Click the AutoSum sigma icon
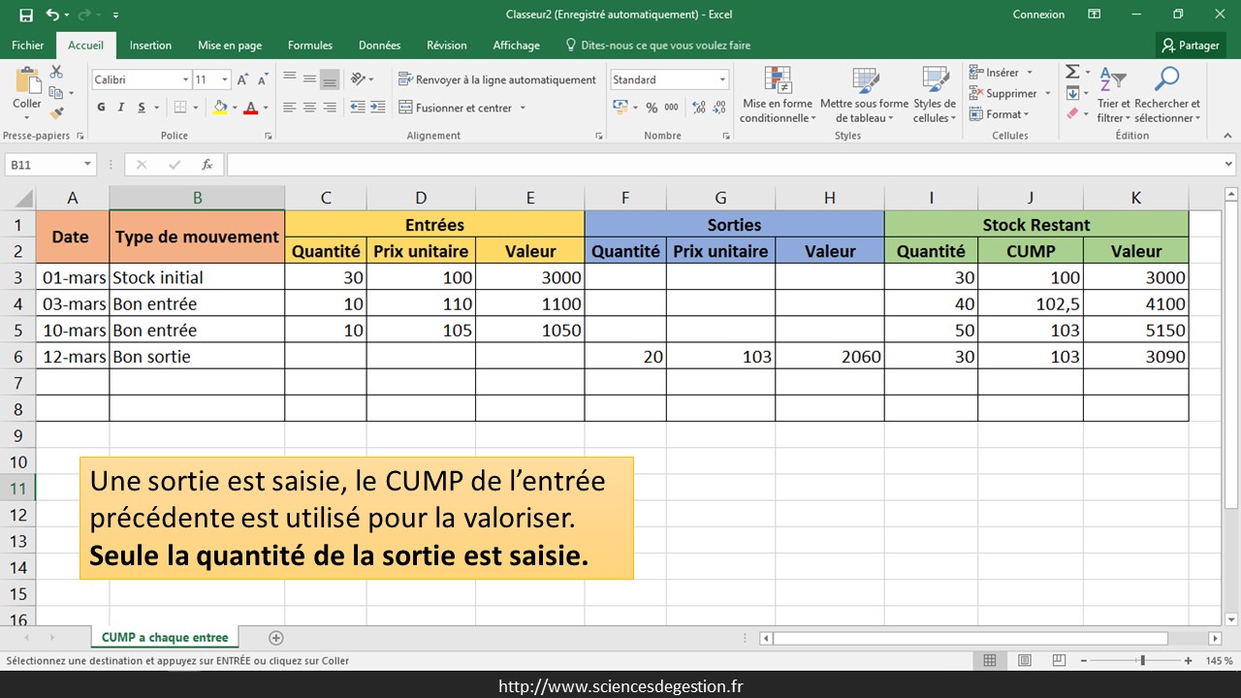Image resolution: width=1241 pixels, height=698 pixels. click(x=1072, y=73)
